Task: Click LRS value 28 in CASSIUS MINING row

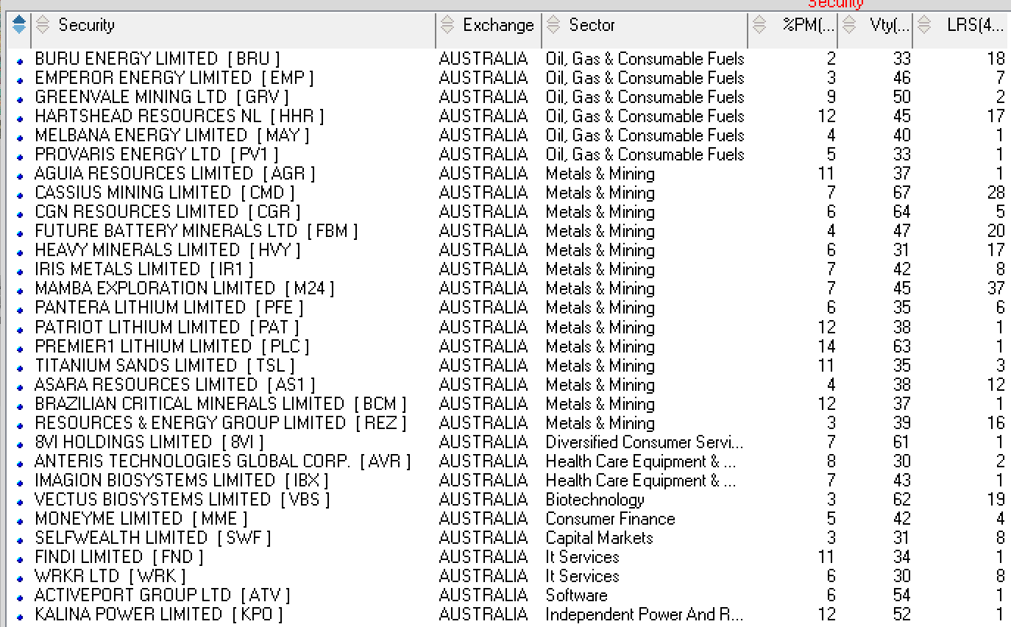Action: [996, 193]
